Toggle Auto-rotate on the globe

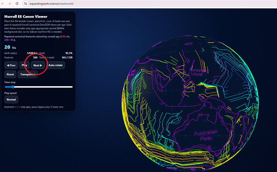click(x=55, y=65)
